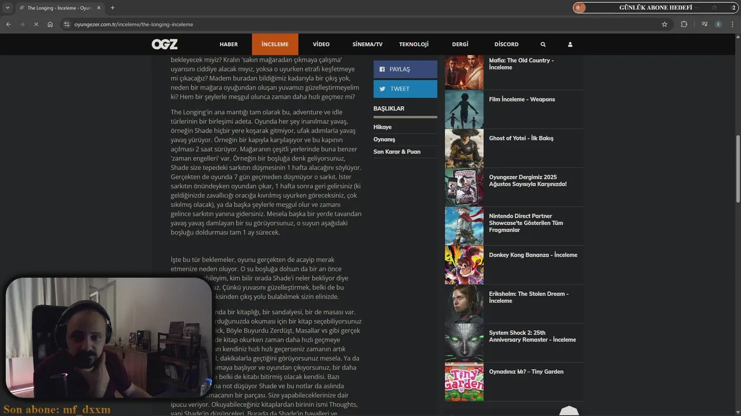Viewport: 741px width, 416px height.
Task: View site information icon in address bar
Action: tap(67, 24)
